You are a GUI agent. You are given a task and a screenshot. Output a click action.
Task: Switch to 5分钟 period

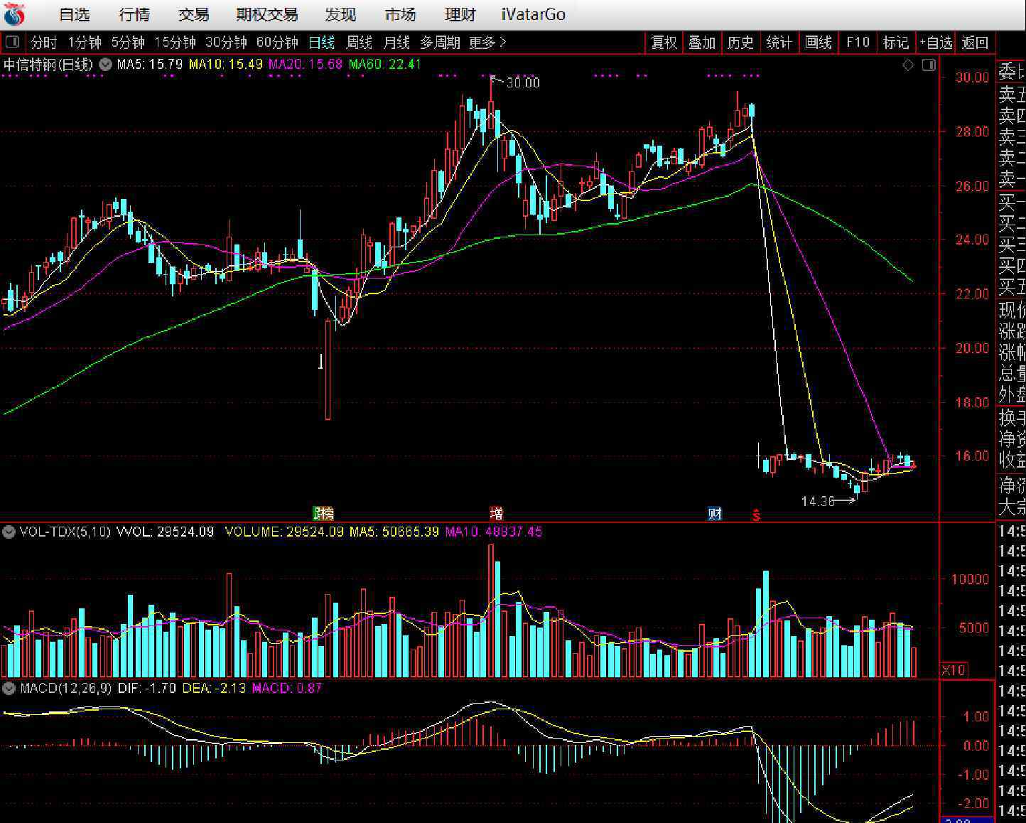point(128,43)
